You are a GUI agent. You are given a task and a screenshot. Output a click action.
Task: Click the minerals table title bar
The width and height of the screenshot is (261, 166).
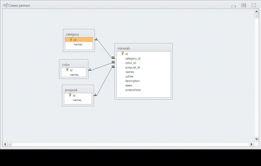pyautogui.click(x=144, y=48)
